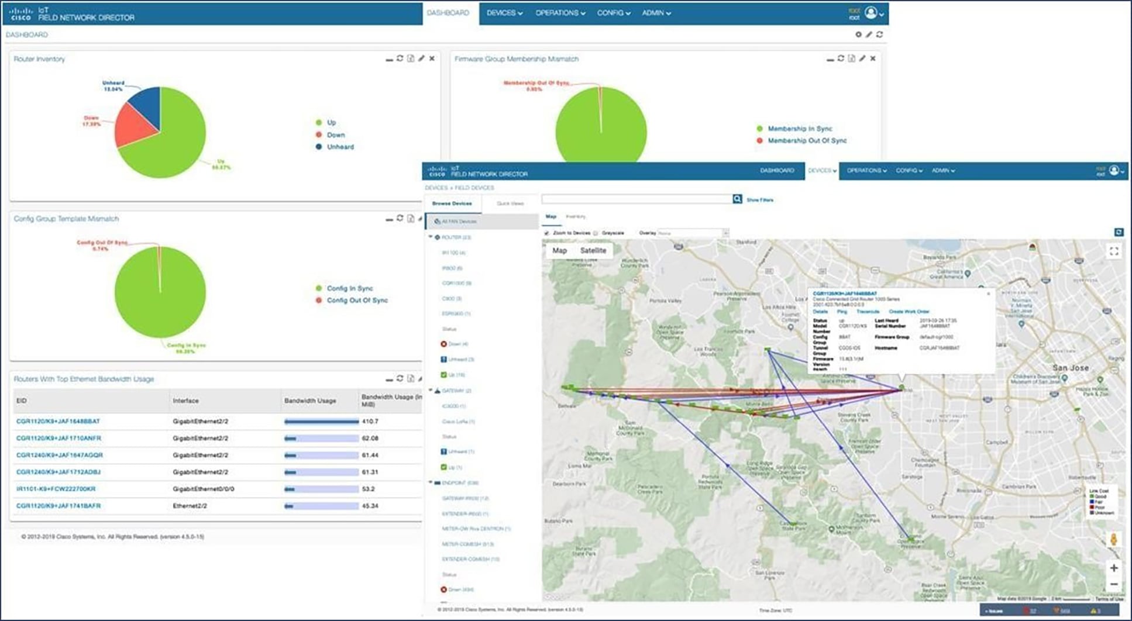Edit Firmware Group Membership Mismatch panel
This screenshot has height=621, width=1132.
click(x=862, y=58)
